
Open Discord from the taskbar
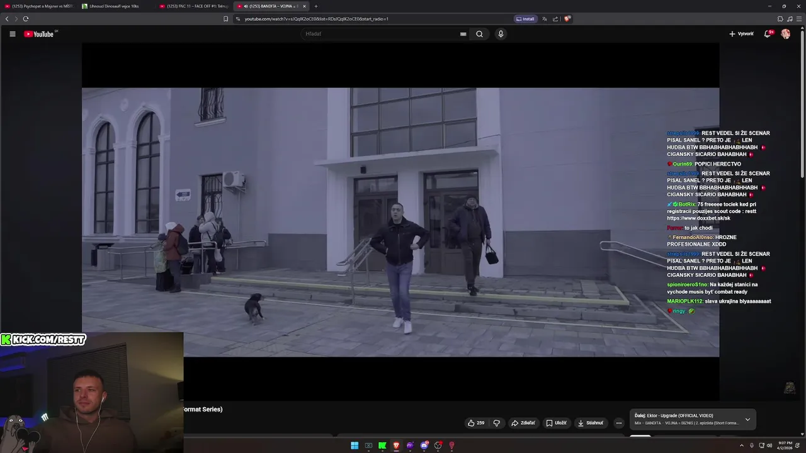coord(424,445)
